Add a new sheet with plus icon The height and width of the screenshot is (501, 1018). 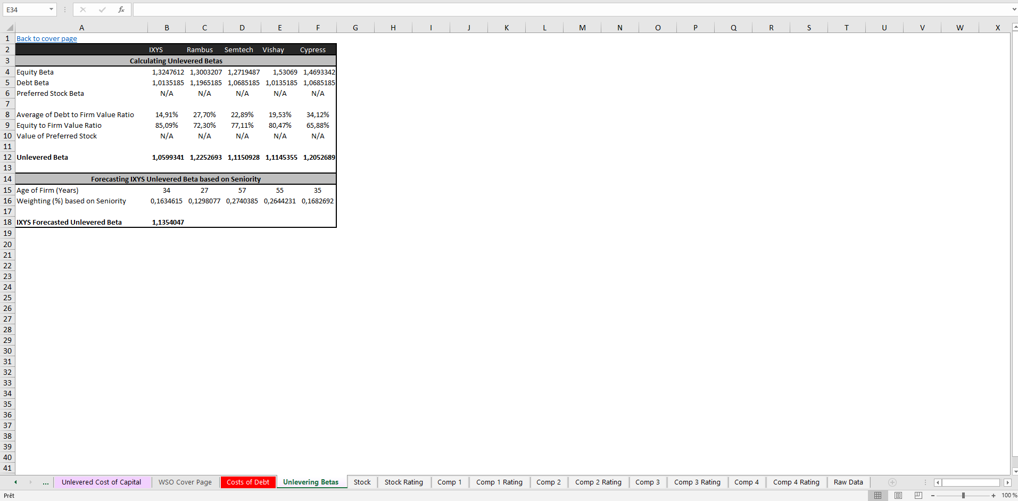pos(892,482)
